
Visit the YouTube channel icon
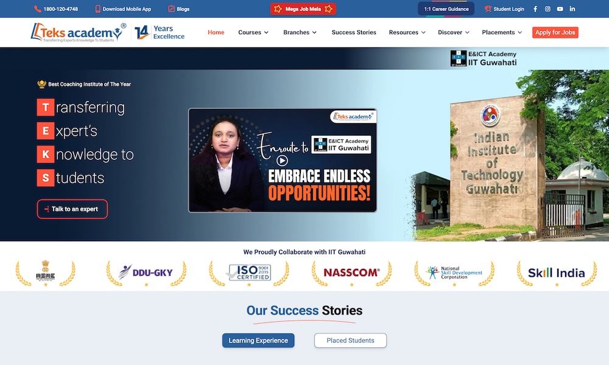[x=560, y=9]
